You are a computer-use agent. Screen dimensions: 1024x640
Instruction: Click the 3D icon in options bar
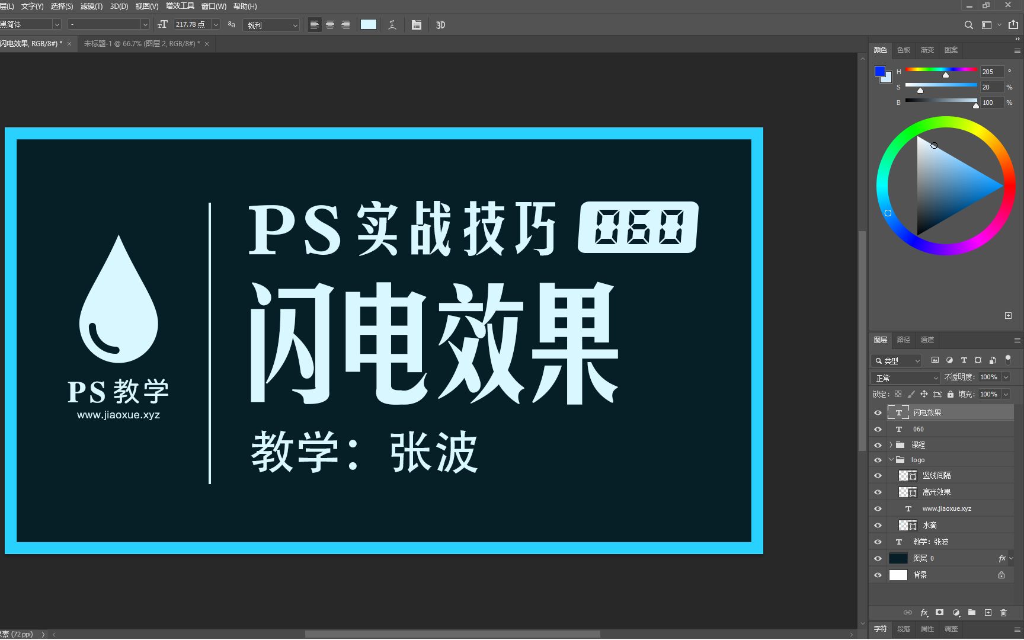tap(440, 24)
